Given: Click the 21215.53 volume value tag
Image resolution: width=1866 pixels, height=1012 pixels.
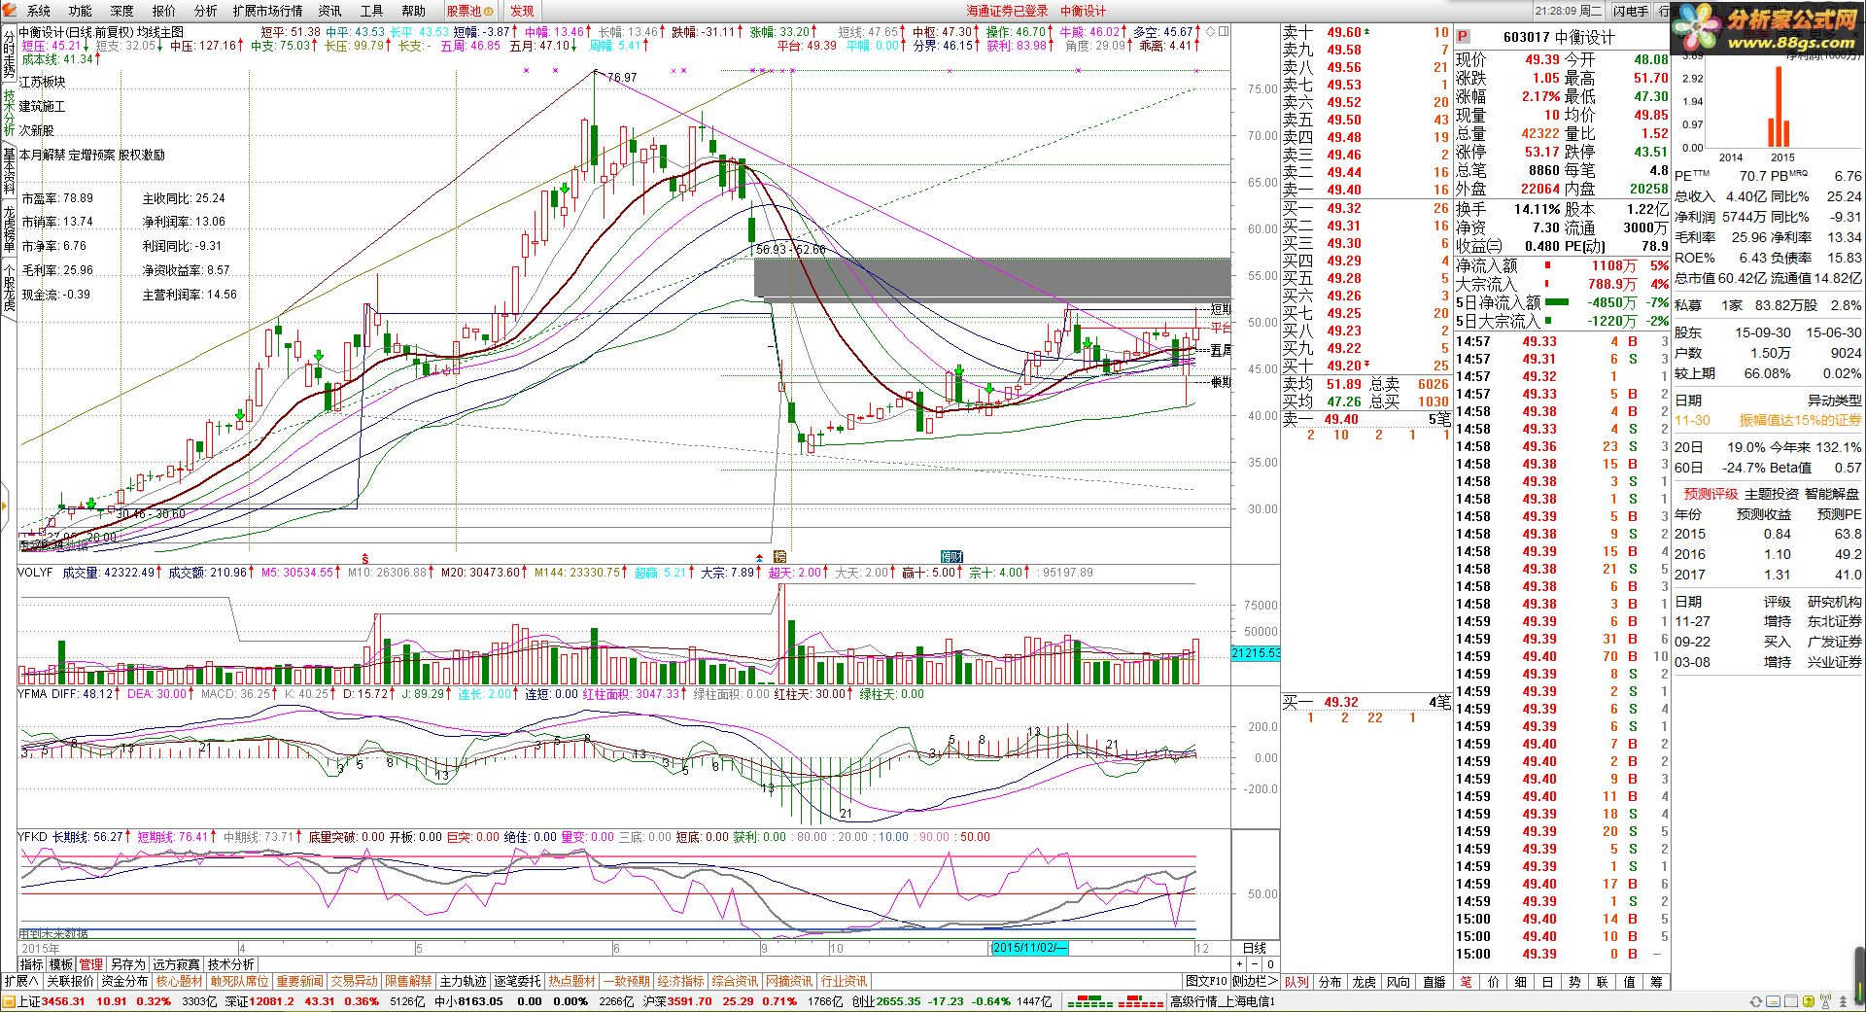Looking at the screenshot, I should [1256, 653].
